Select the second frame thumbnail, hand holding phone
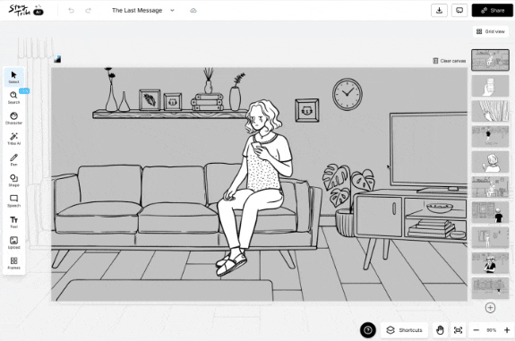515x341 pixels. 490,86
